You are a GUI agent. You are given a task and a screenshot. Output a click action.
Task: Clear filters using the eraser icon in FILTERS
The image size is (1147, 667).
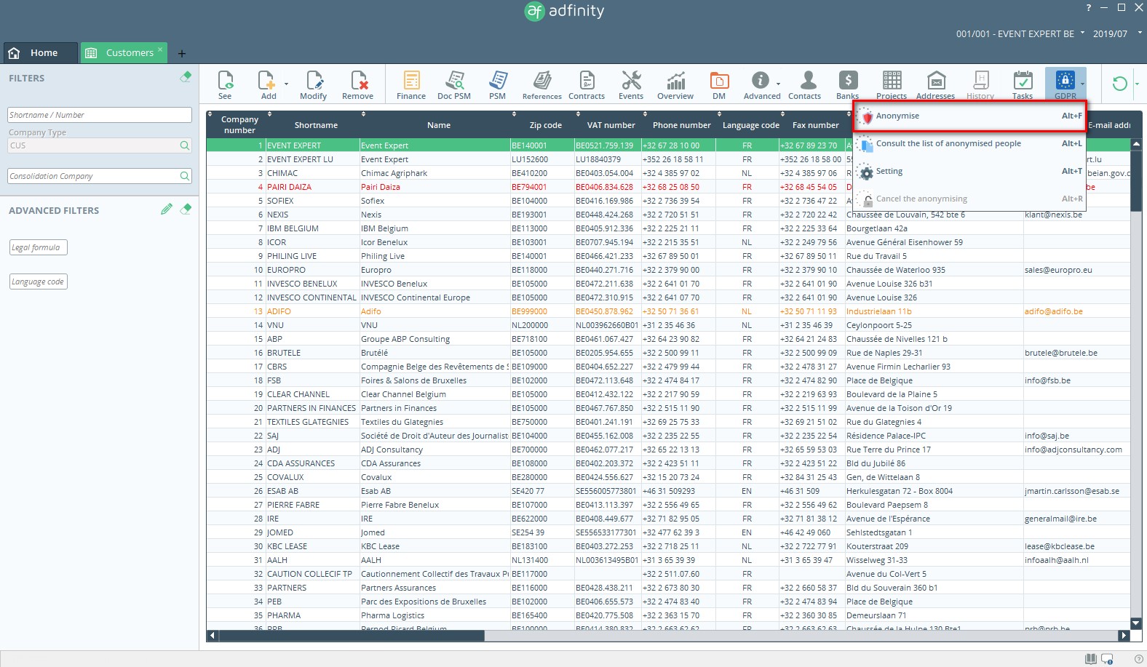pos(186,77)
